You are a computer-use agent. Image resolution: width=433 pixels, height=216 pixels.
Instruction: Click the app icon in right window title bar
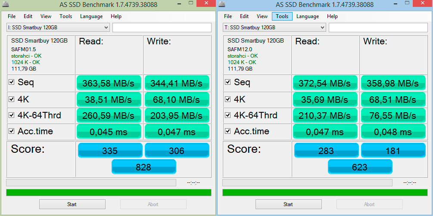[222, 4]
